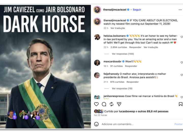Like maxcardosobr's Wow comment
Image resolution: width=183 pixels, height=134 pixels.
point(181,62)
